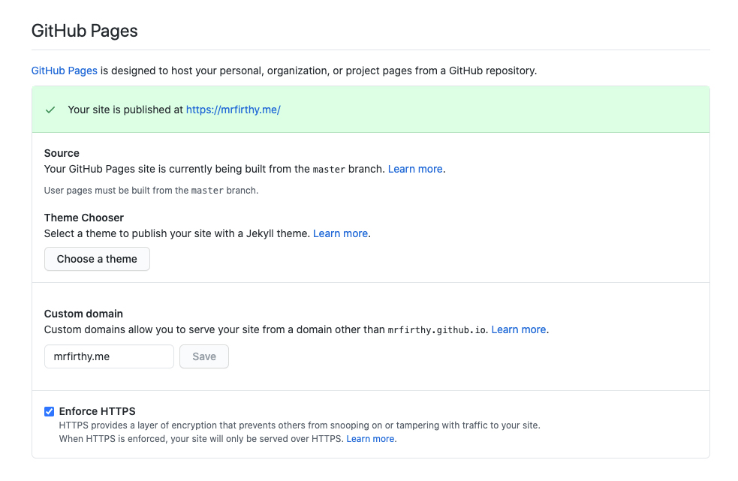Image resolution: width=738 pixels, height=481 pixels.
Task: Click the GitHub Pages page heading
Action: point(85,31)
